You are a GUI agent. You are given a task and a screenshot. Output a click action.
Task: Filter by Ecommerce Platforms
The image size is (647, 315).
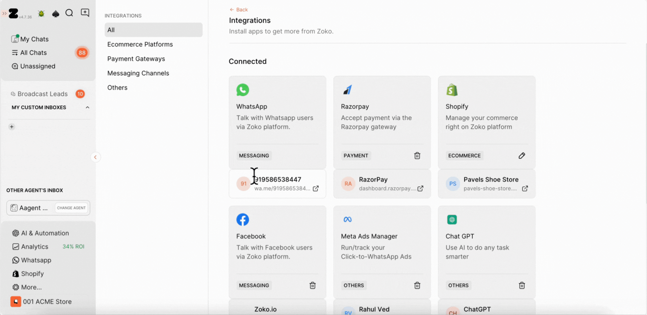[140, 44]
